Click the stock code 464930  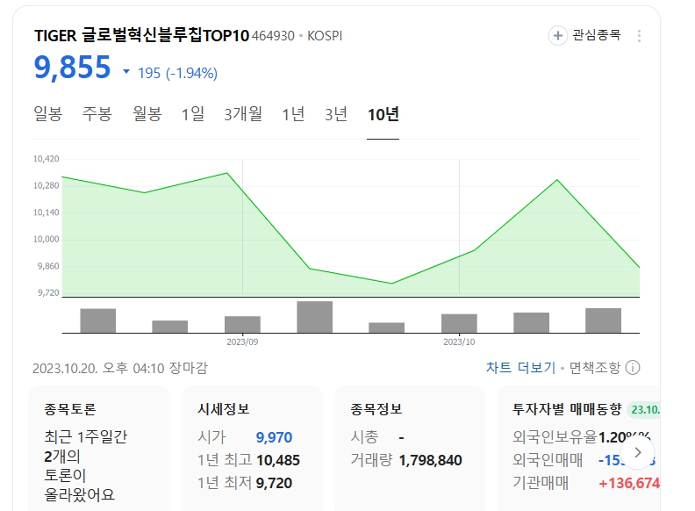point(273,36)
